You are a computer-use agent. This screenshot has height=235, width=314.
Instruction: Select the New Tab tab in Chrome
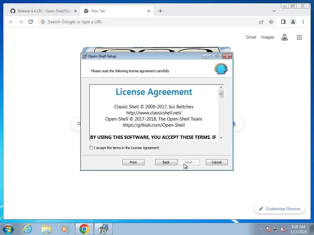117,11
